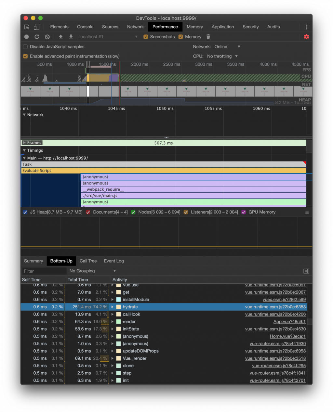Uncheck the JS Heap counter checkbox

(x=25, y=212)
